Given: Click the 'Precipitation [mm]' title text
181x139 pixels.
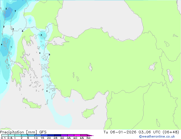Looking at the screenshot, I should 18,132.
